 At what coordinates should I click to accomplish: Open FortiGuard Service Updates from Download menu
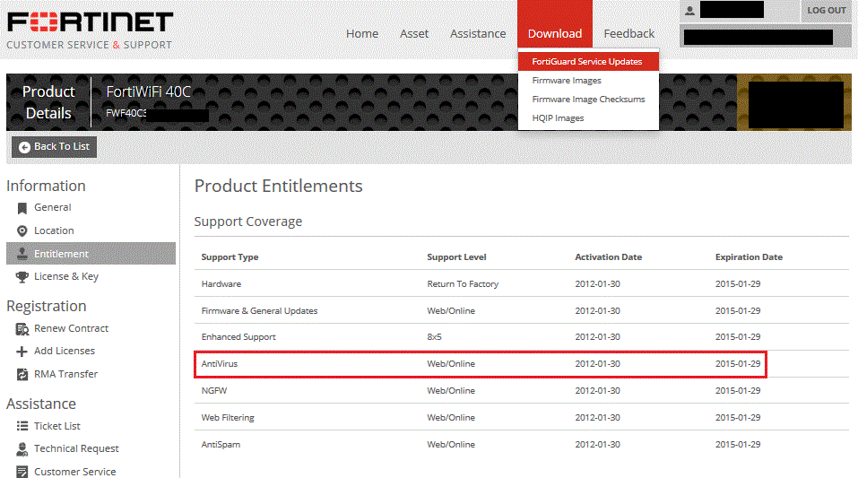pos(587,62)
